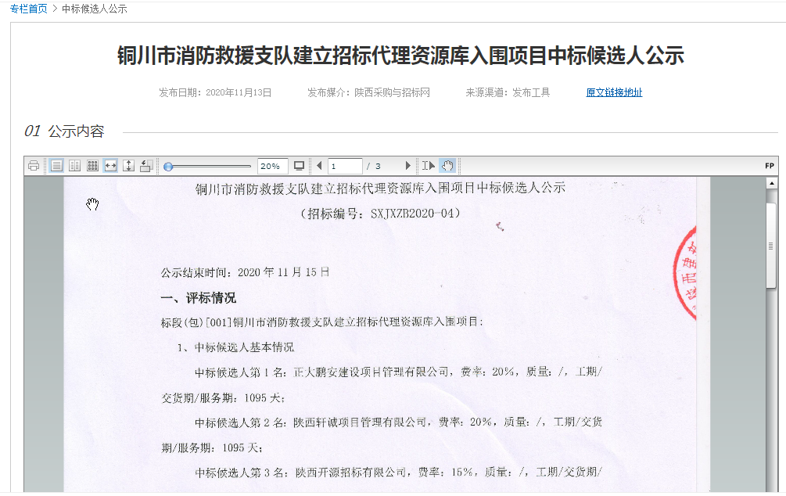Go to next page arrow
786x496 pixels.
click(407, 166)
